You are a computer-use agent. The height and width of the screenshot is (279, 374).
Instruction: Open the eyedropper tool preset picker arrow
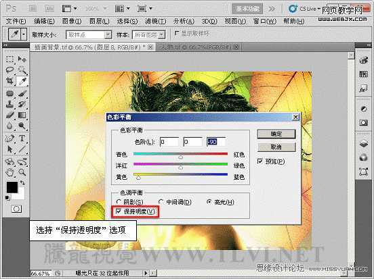tap(24, 34)
